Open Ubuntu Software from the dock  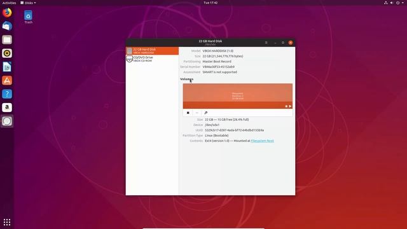pos(7,81)
